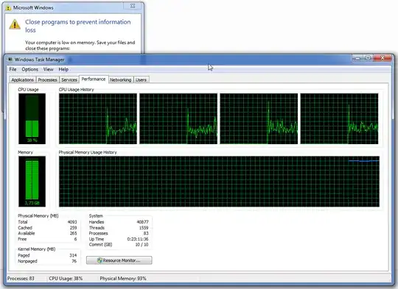Open the Help menu
Screen dimensions: 398x289
tap(63, 69)
